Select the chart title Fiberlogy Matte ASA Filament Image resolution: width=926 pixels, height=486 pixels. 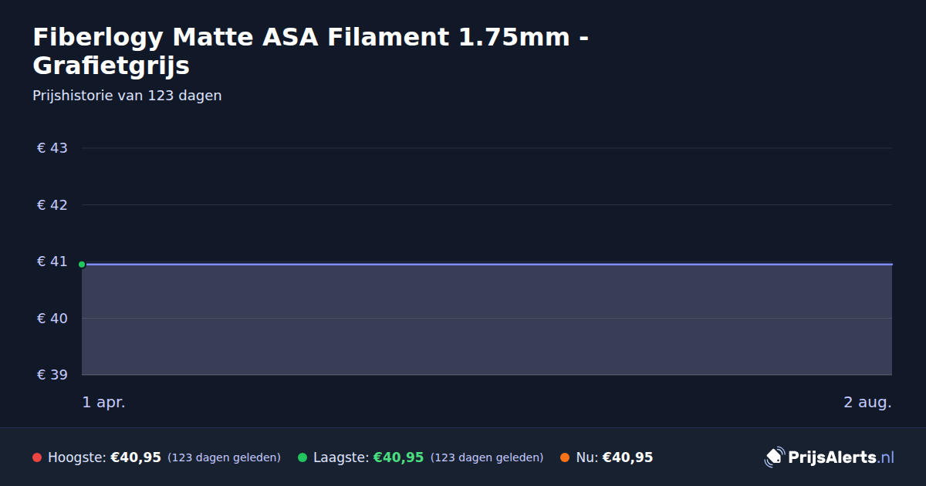[x=311, y=51]
